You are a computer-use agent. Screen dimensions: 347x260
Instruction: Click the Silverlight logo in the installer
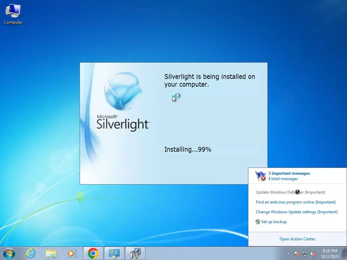(x=123, y=91)
